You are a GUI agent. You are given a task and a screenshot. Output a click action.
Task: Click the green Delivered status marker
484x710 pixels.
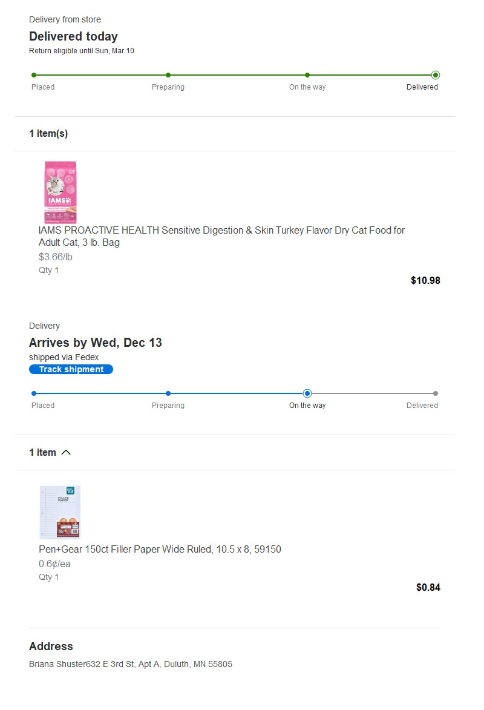(x=436, y=75)
